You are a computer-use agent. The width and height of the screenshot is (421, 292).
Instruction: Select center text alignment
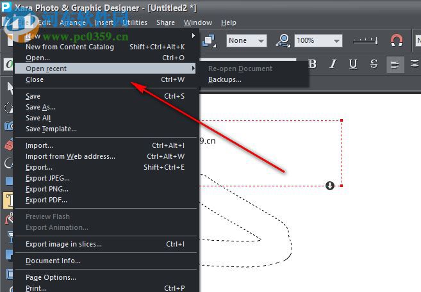click(x=415, y=65)
